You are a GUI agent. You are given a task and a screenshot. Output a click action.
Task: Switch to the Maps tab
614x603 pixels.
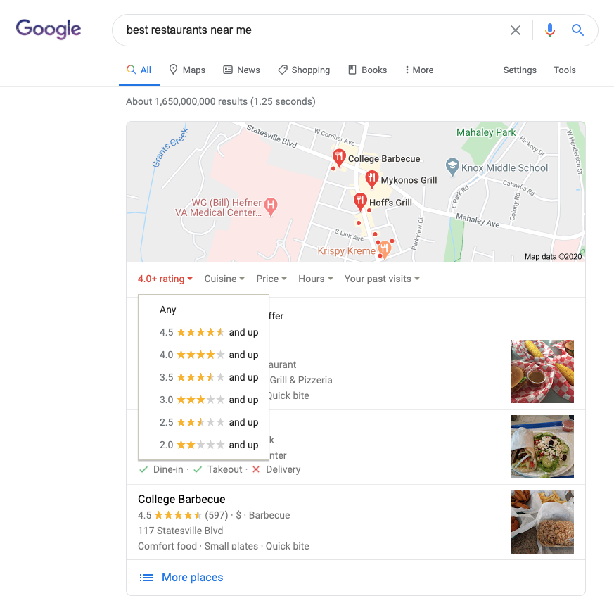[187, 70]
